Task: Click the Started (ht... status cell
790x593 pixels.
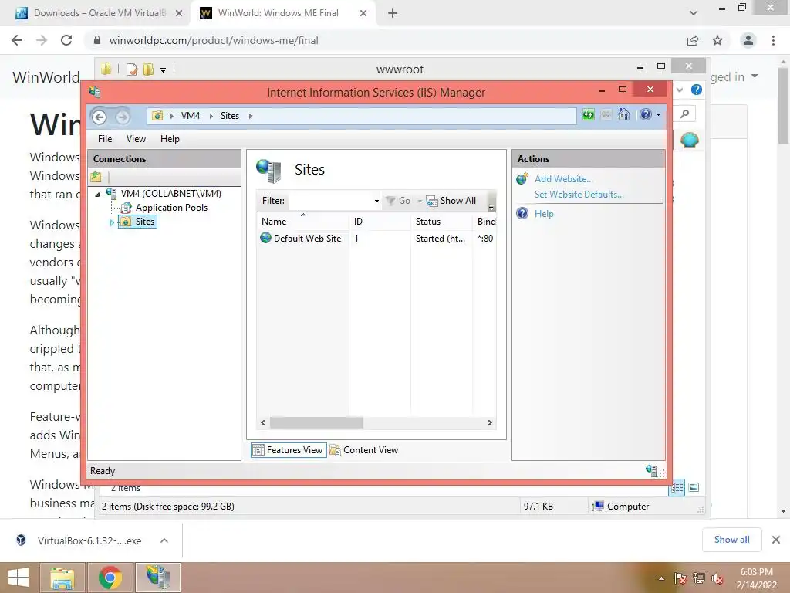Action: pos(441,239)
